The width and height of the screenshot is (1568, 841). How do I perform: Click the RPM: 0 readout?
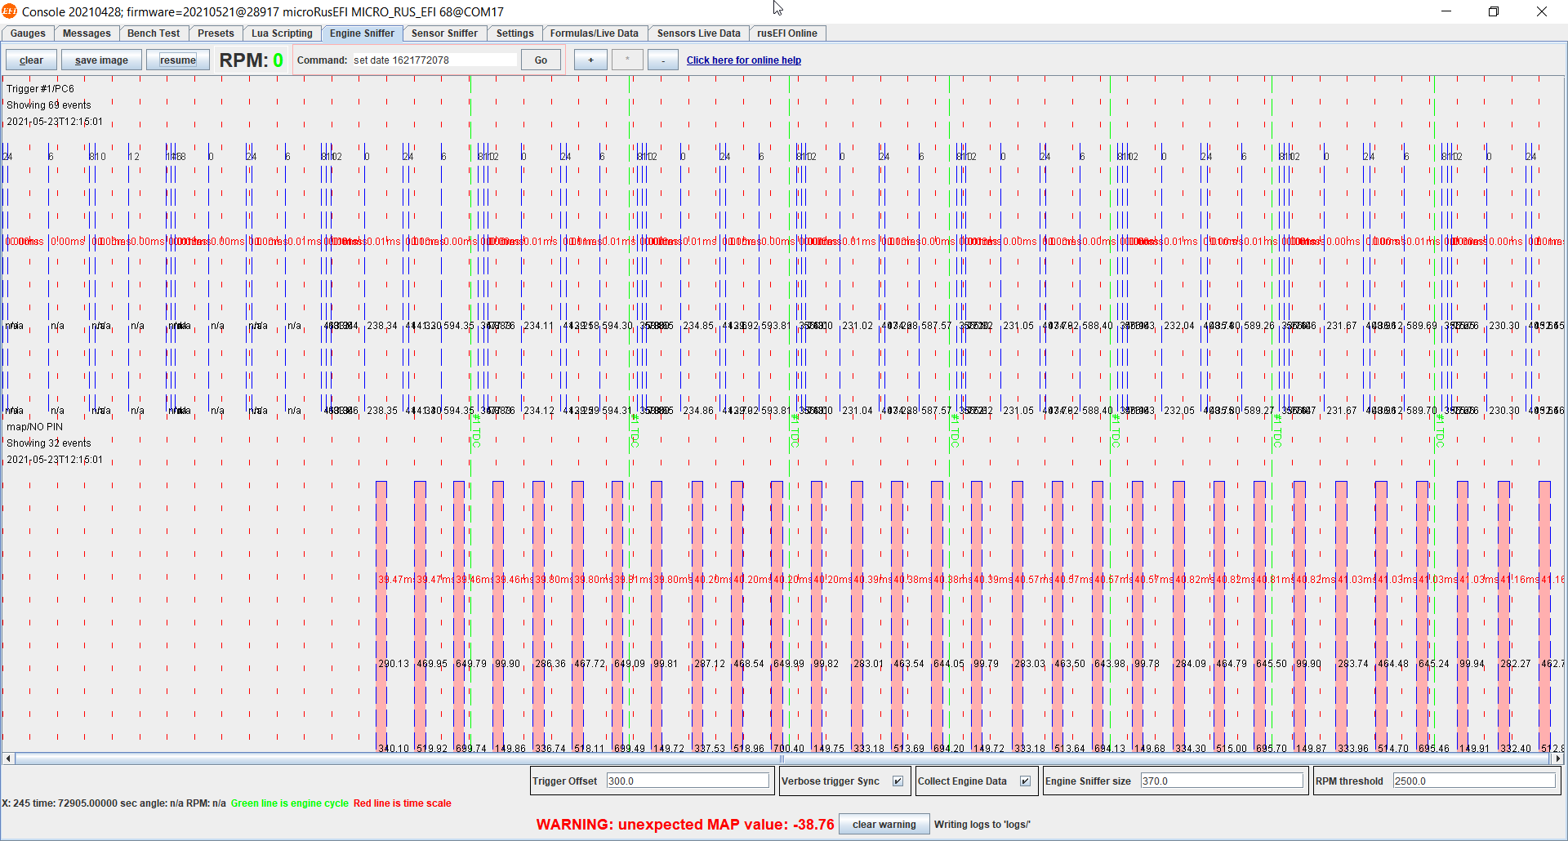coord(251,60)
